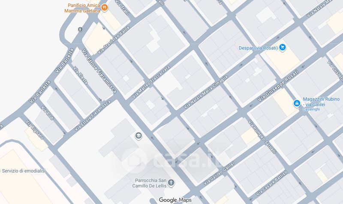Click the school graduation cap marker

[138, 136]
